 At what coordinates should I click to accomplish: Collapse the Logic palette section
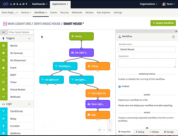click(29, 104)
